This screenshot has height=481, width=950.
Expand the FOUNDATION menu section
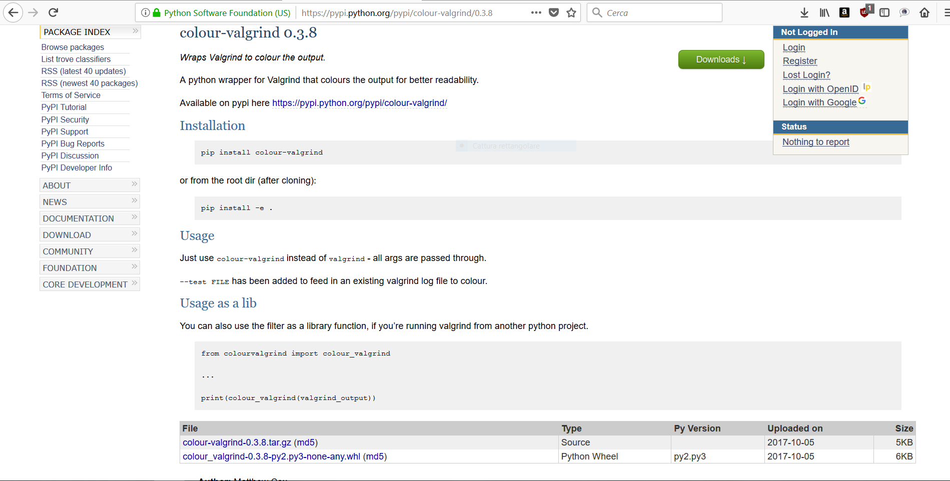pos(90,267)
